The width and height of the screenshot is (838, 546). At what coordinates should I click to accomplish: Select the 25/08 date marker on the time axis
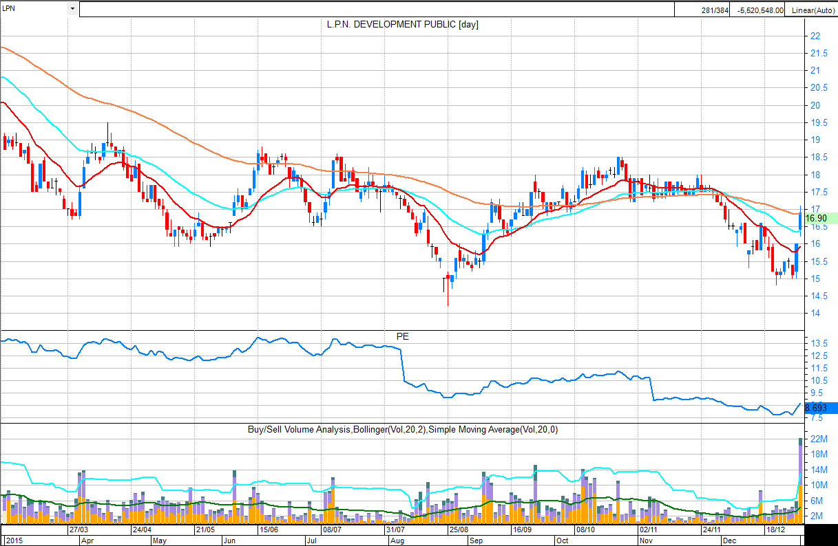[x=458, y=530]
